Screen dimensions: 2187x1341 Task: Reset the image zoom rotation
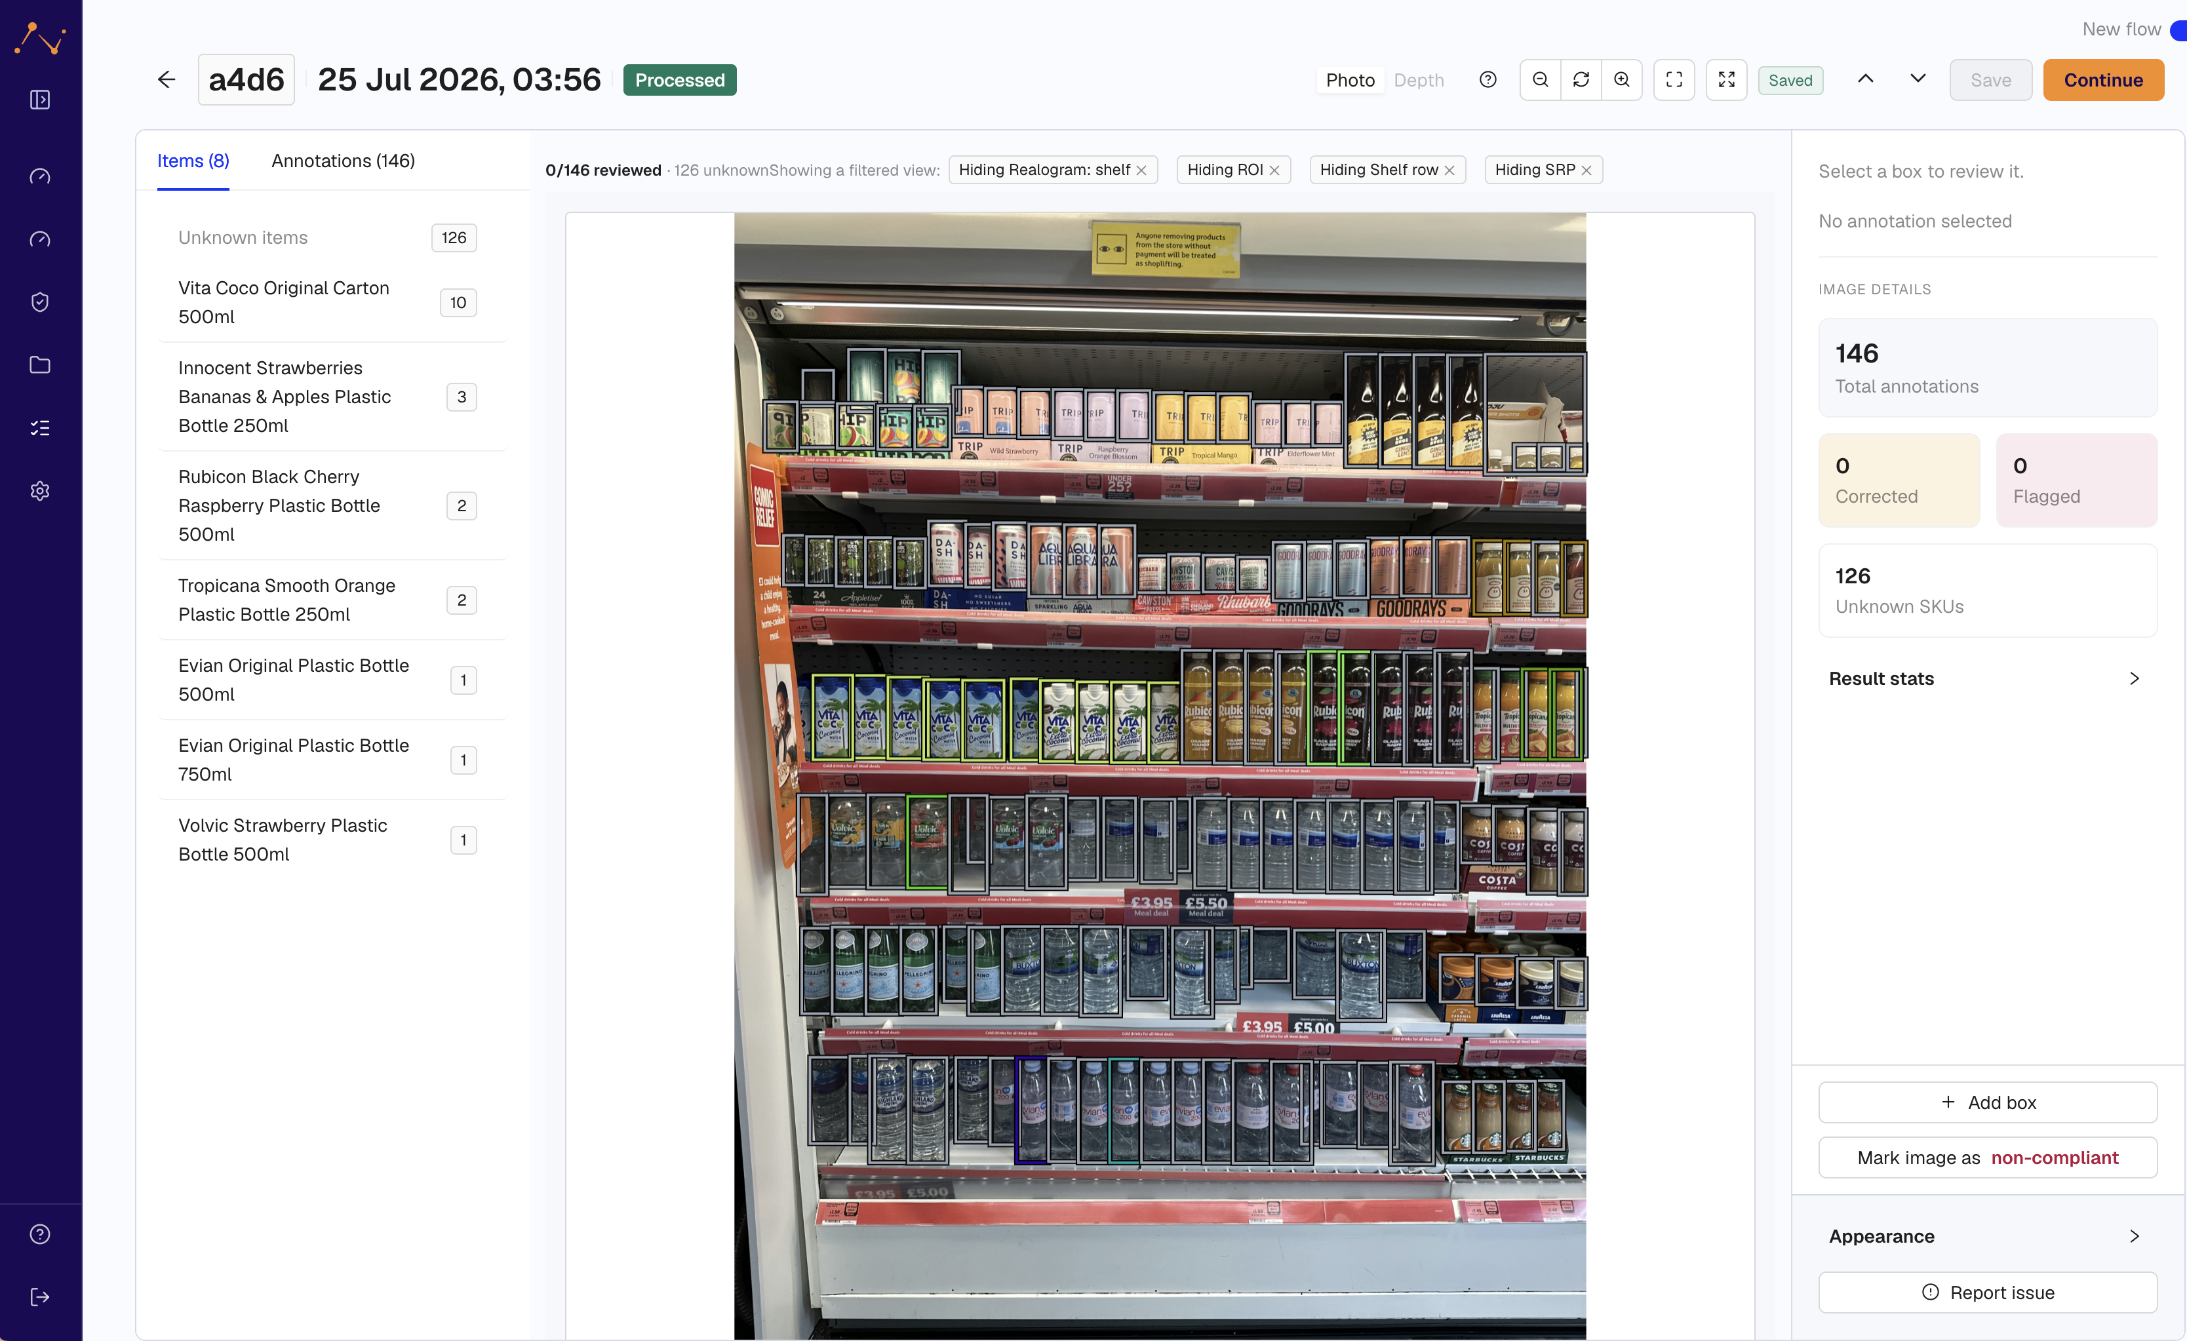coord(1581,80)
